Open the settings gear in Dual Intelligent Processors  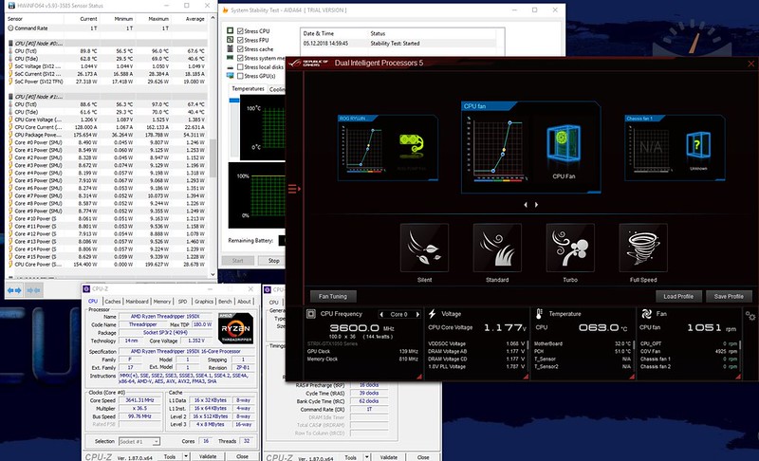tap(750, 316)
